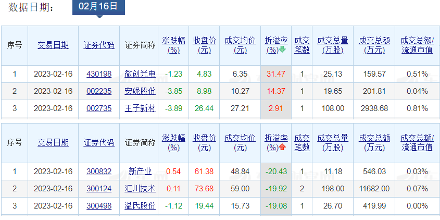440x220 pixels.
Task: Open stock code 430198 link
Action: pyautogui.click(x=99, y=74)
